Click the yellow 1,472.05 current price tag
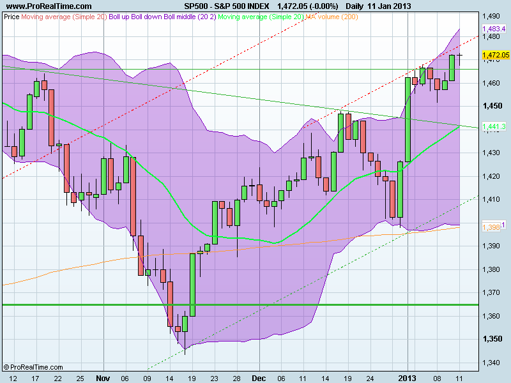The height and width of the screenshot is (383, 511). click(x=496, y=55)
